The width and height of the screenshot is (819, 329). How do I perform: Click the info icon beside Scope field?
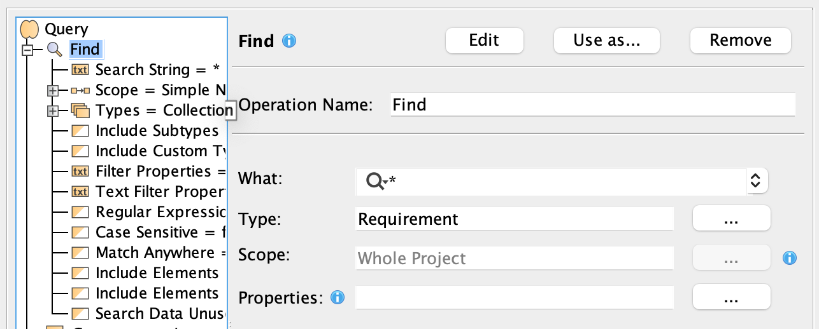point(789,258)
